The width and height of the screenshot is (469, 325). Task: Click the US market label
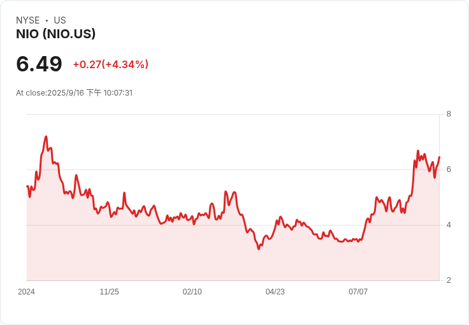pos(60,20)
